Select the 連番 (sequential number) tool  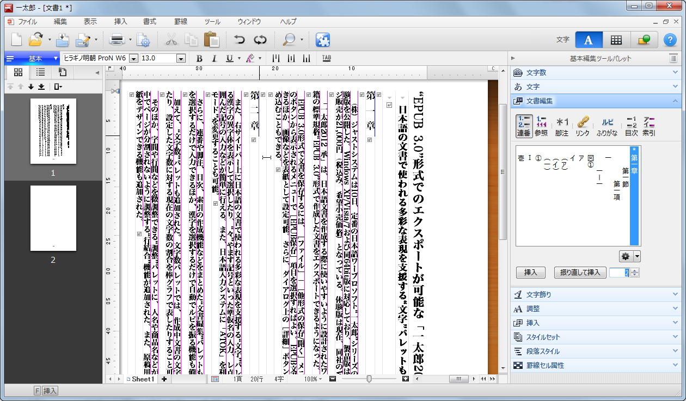coord(523,125)
